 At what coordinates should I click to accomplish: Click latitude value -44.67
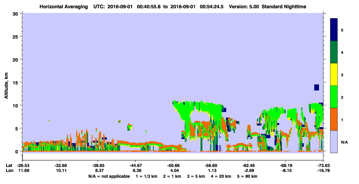coord(135,166)
